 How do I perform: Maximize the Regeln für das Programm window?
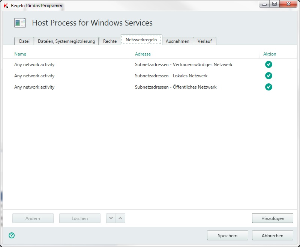click(274, 4)
